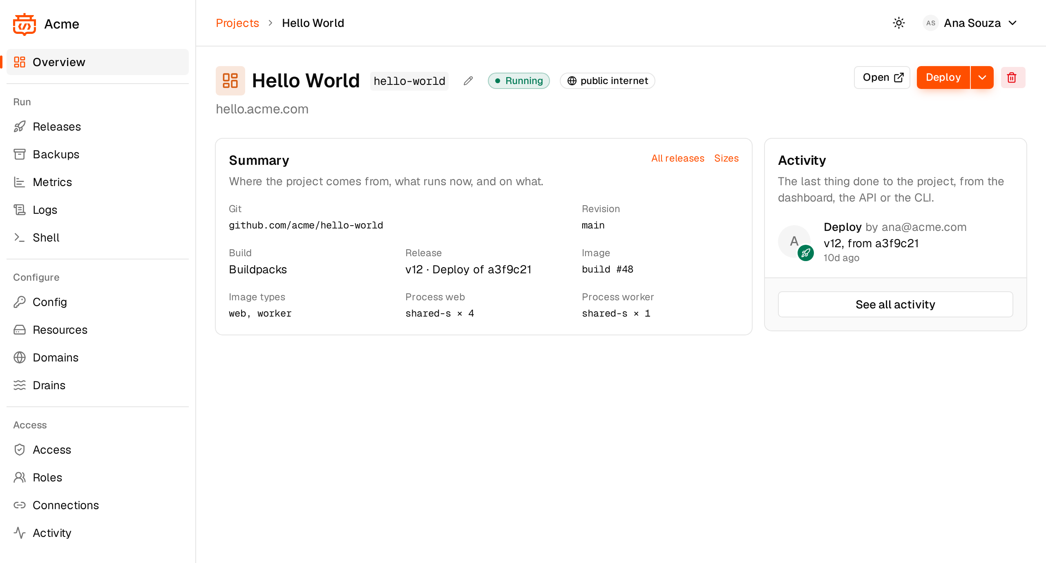Go to Releases in sidebar

[x=98, y=126]
